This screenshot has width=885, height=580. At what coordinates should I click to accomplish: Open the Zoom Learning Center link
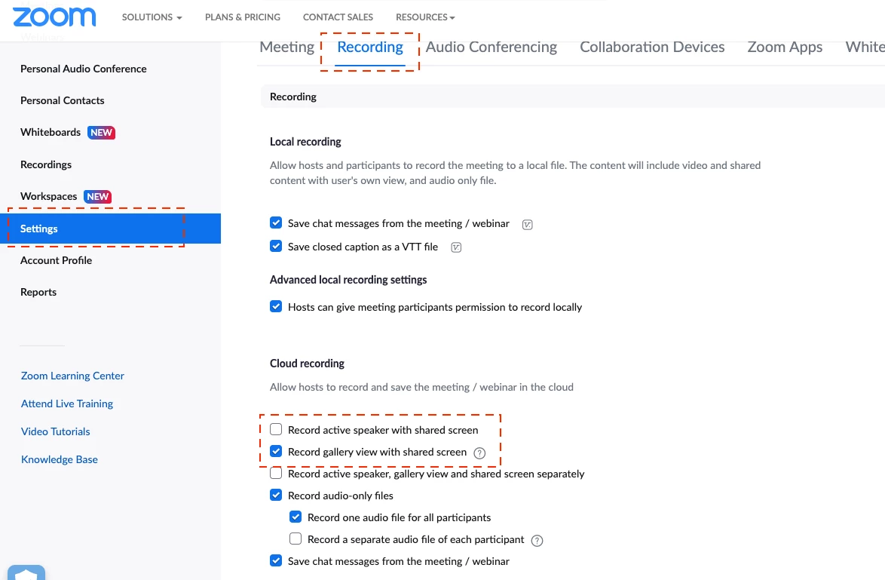point(72,376)
